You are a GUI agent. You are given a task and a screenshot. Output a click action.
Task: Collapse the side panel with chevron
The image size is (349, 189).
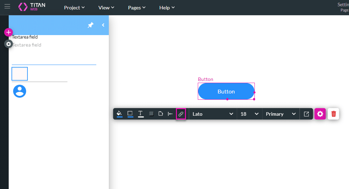pyautogui.click(x=103, y=25)
